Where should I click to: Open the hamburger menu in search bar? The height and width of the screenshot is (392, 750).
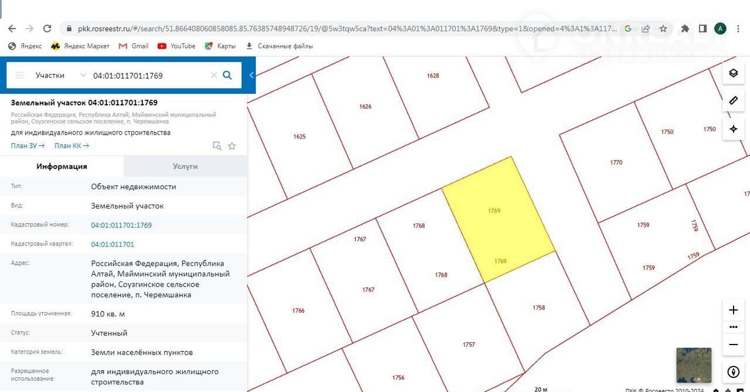(x=20, y=75)
